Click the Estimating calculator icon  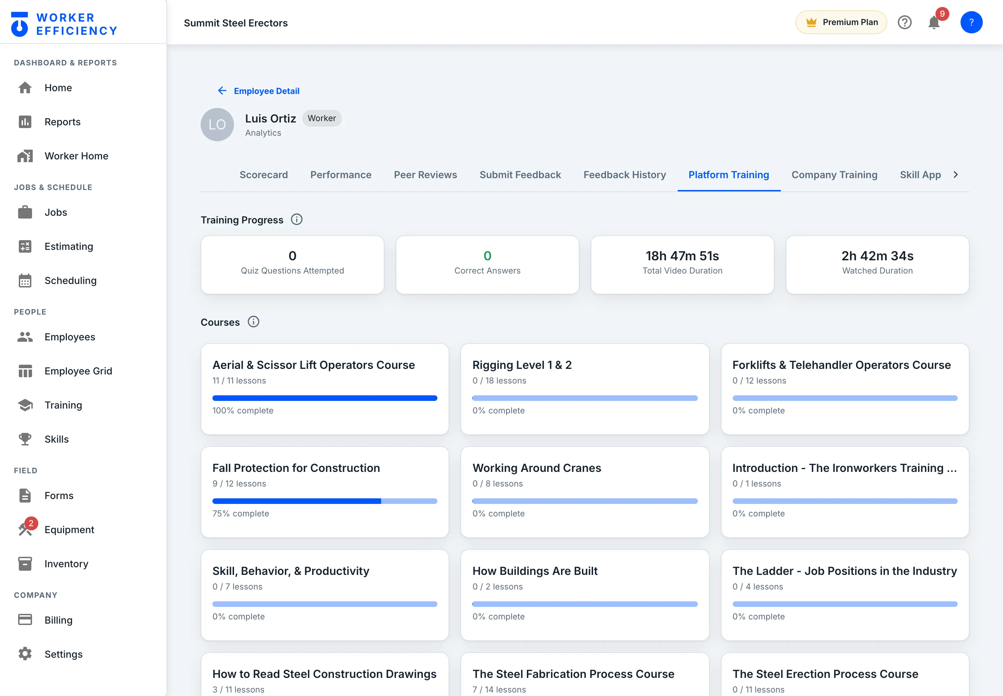25,246
